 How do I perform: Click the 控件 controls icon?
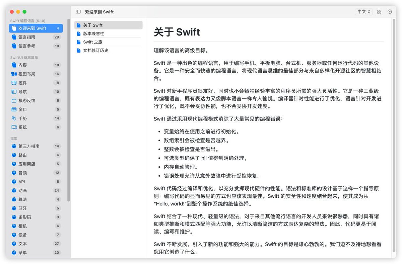(14, 83)
